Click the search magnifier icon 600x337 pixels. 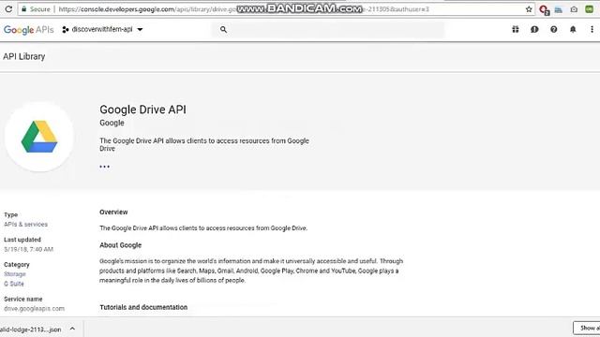[x=223, y=29]
